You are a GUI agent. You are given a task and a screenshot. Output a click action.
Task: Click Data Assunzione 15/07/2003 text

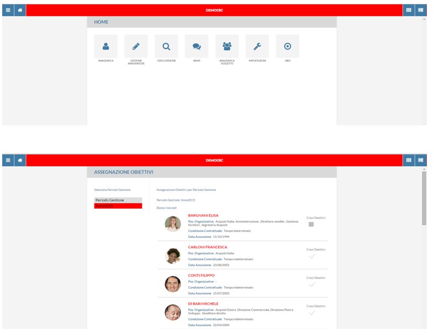209,293
